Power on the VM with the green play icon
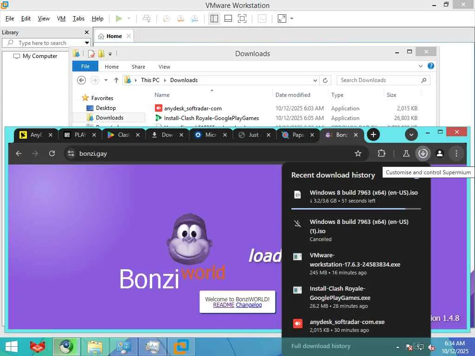The width and height of the screenshot is (475, 356). [119, 19]
